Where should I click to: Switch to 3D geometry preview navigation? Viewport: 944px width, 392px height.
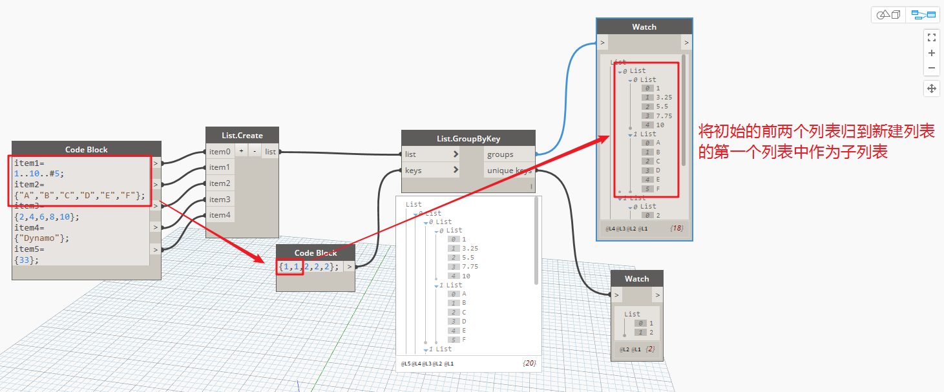888,14
